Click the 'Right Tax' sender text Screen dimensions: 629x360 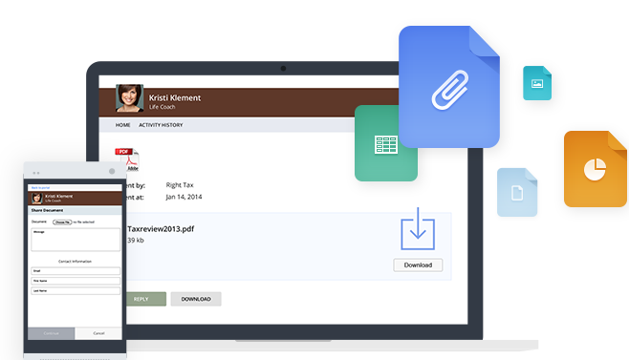(180, 185)
